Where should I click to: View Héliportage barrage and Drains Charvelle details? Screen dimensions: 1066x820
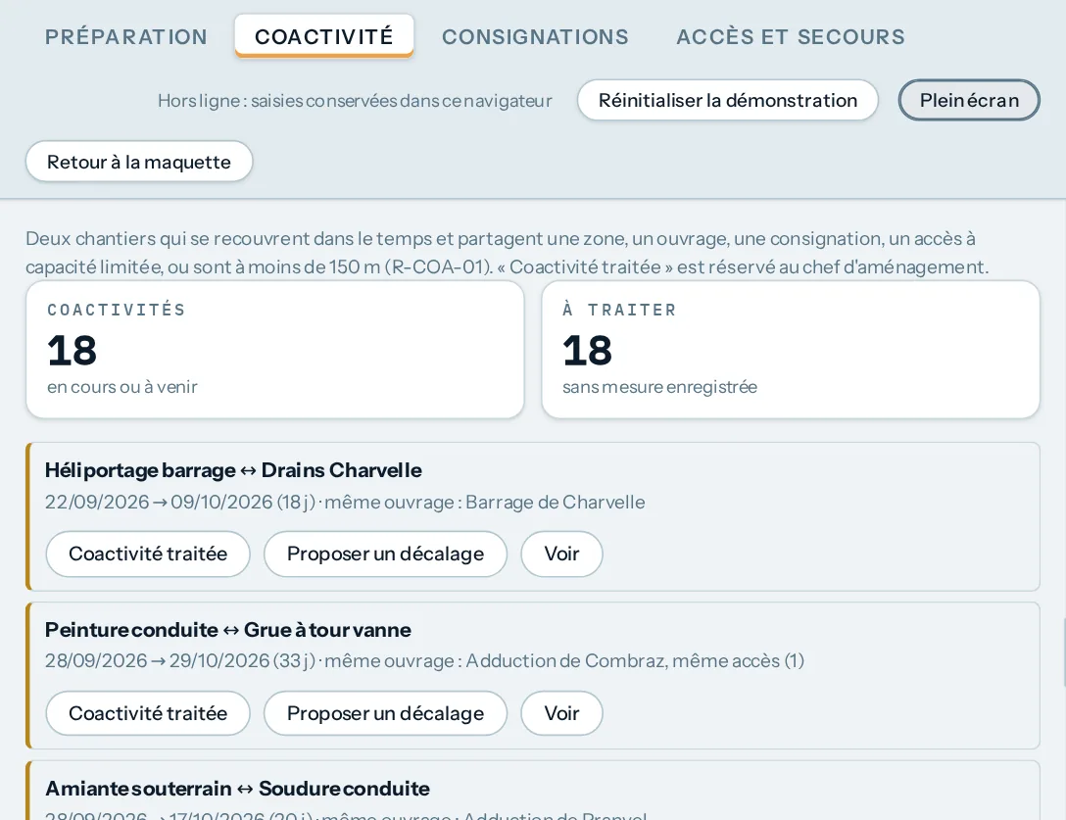click(x=561, y=555)
